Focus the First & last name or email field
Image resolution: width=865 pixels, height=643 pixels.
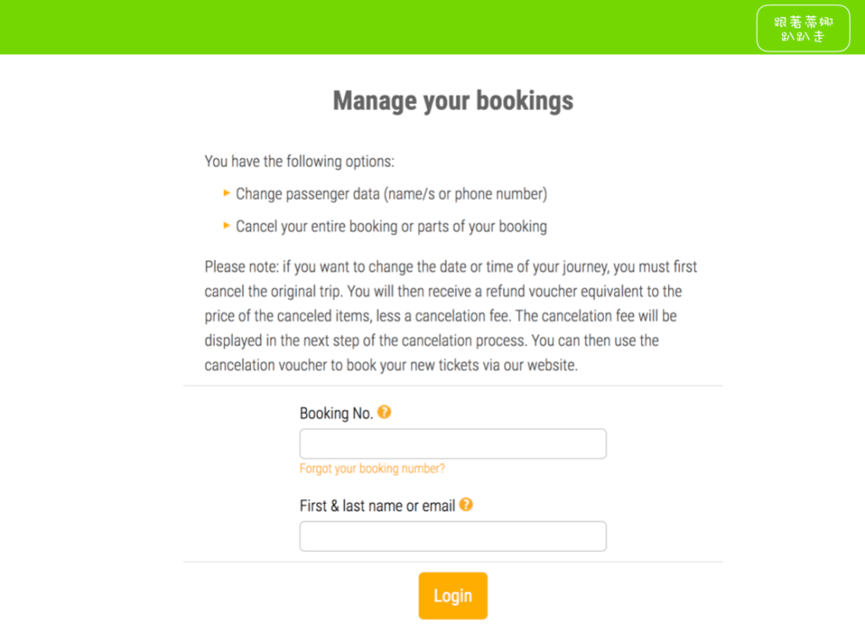(452, 537)
